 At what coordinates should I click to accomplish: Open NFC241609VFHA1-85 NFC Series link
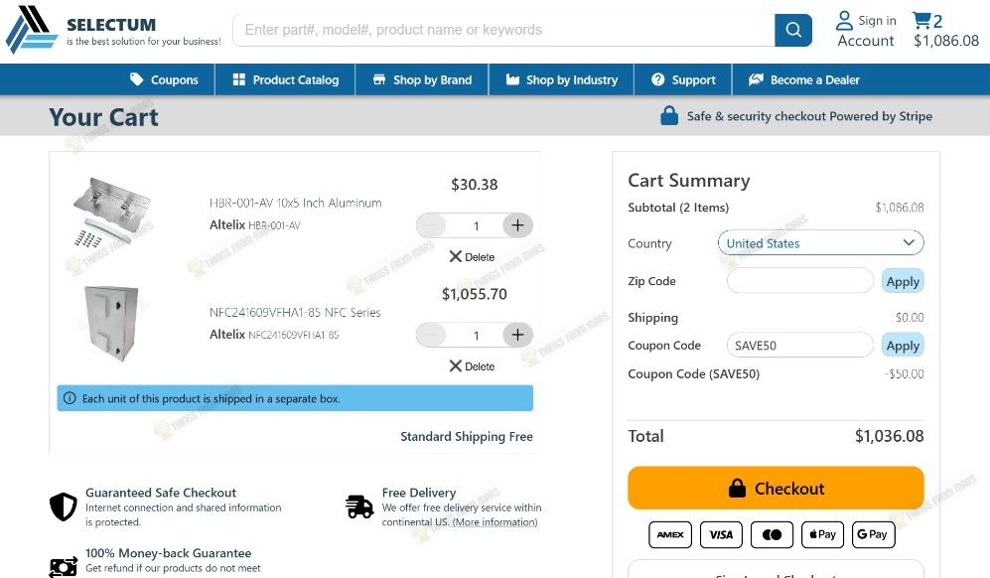295,312
